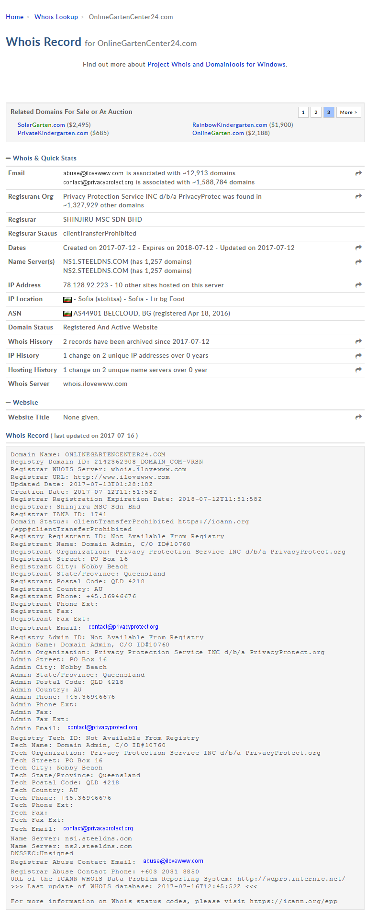This screenshot has height=917, width=378.
Task: Click the share arrow in Registrant Org row
Action: coord(358,196)
